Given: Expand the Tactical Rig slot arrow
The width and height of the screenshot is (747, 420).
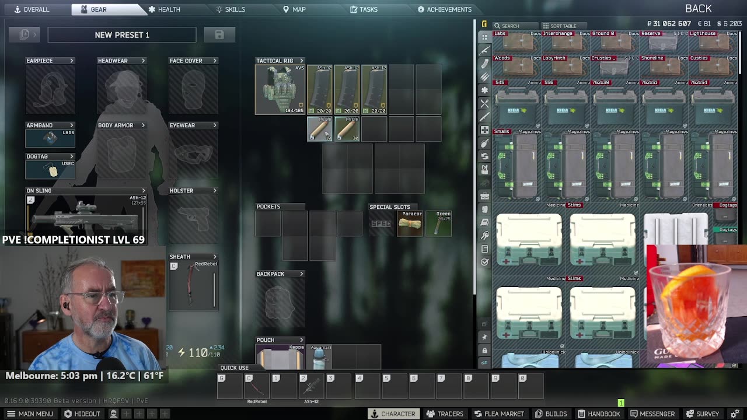Looking at the screenshot, I should [302, 61].
